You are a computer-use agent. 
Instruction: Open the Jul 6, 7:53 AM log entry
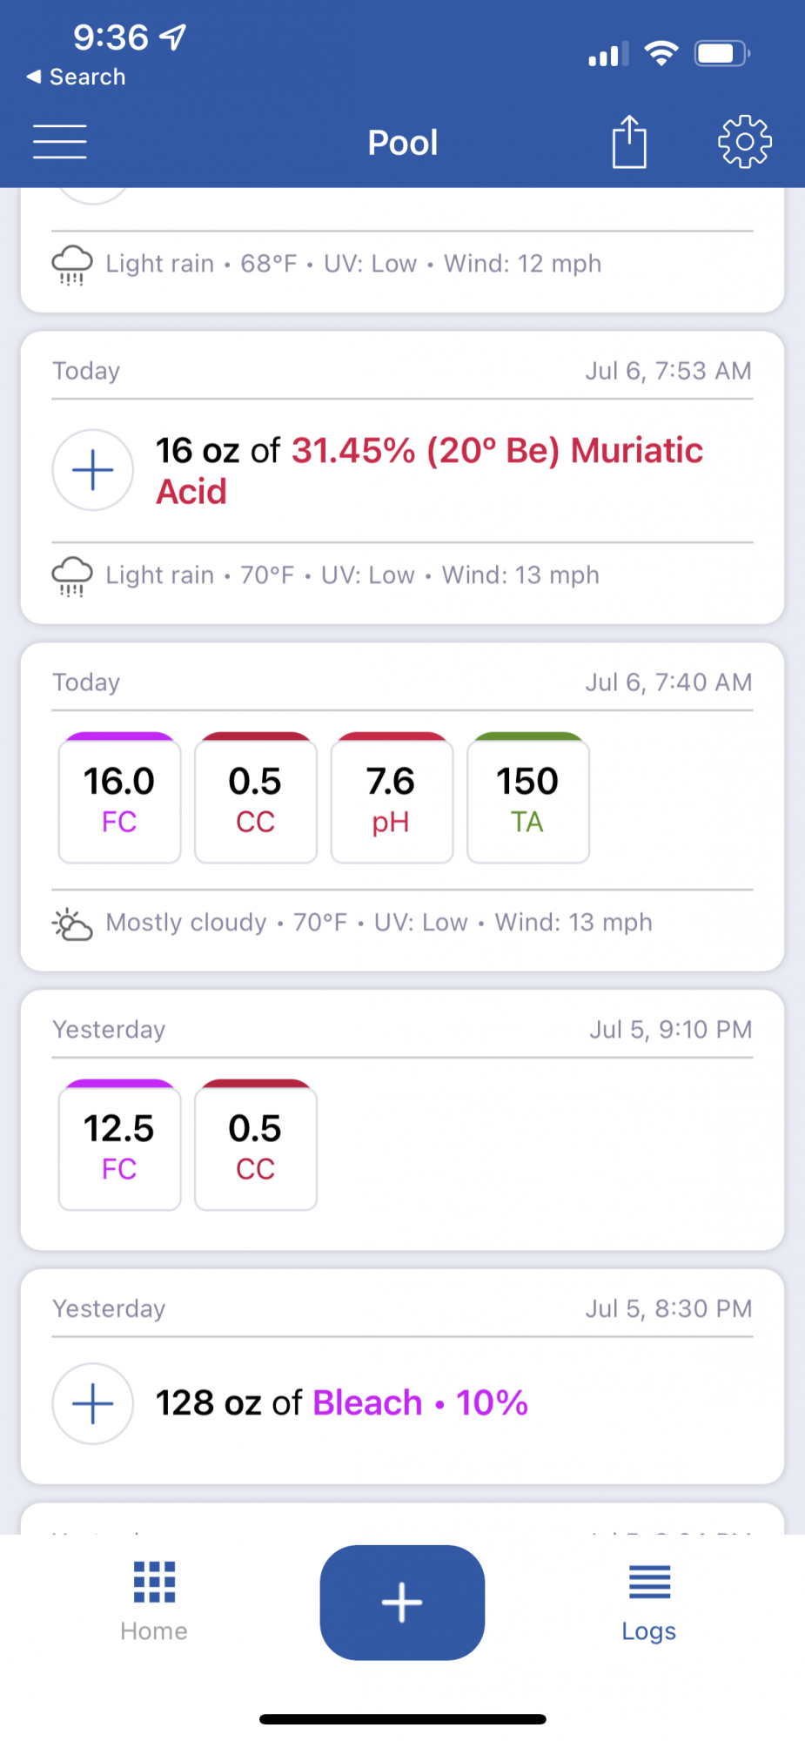(x=403, y=477)
